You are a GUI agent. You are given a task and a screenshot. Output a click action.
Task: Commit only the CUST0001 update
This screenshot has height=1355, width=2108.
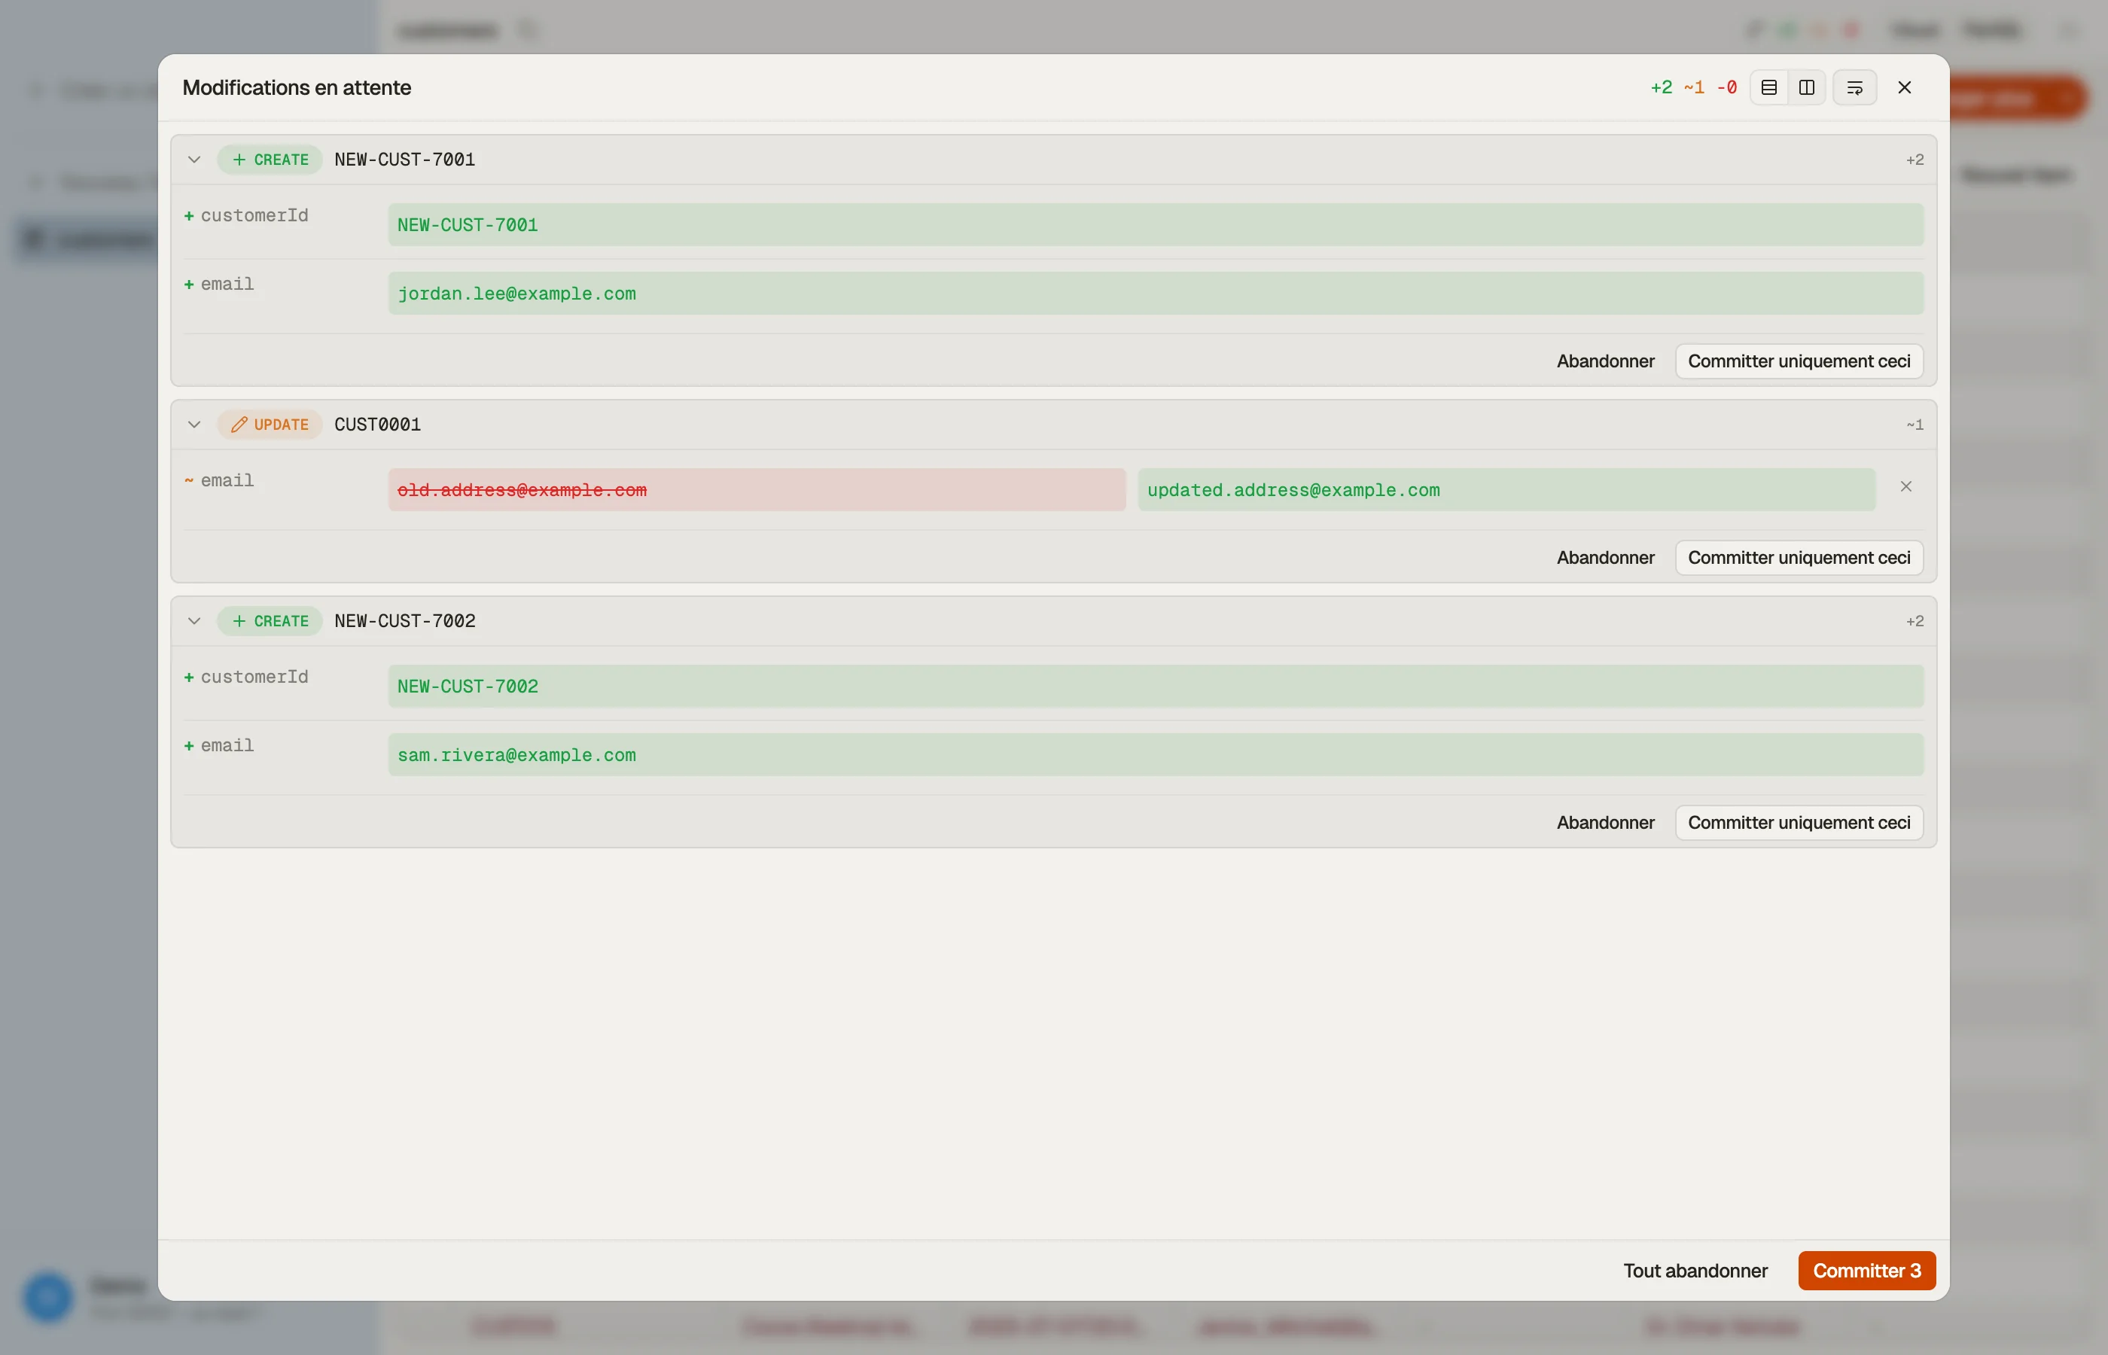(x=1799, y=557)
